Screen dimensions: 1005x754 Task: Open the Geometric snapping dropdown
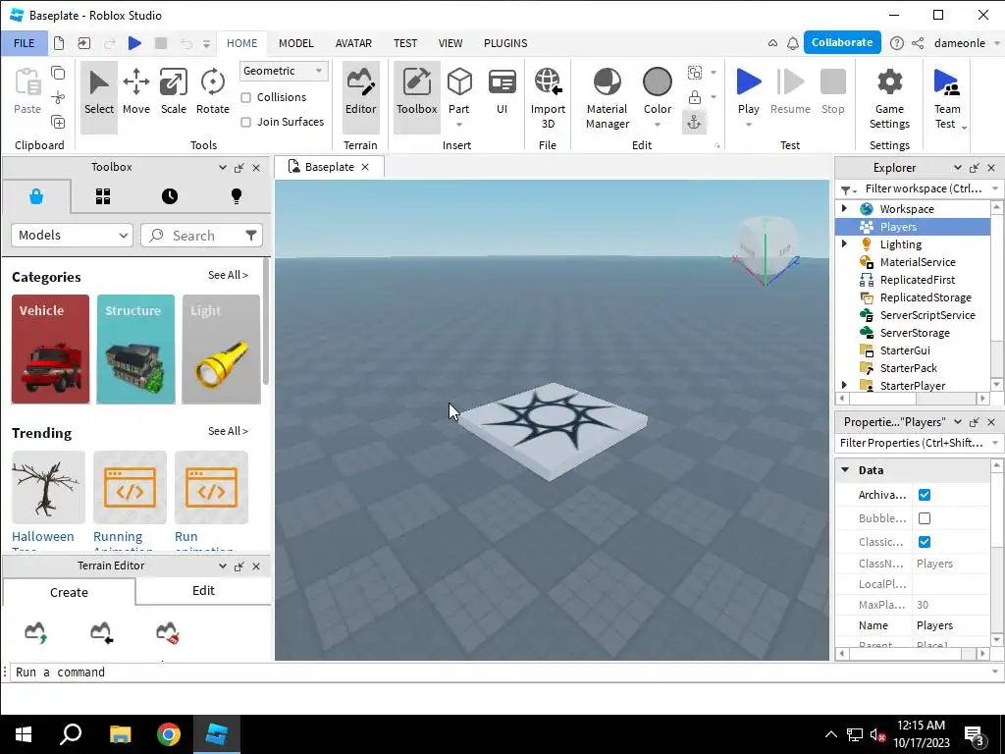[x=284, y=71]
